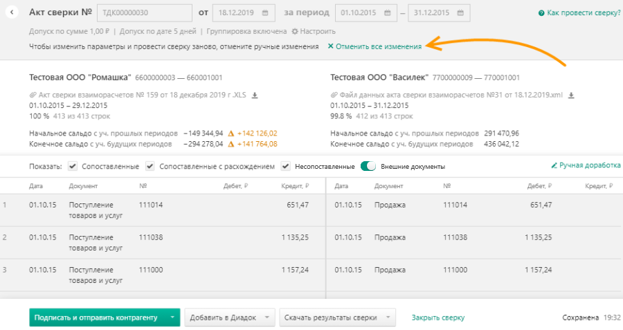Click paperclip icon of Василек attachment

[334, 95]
